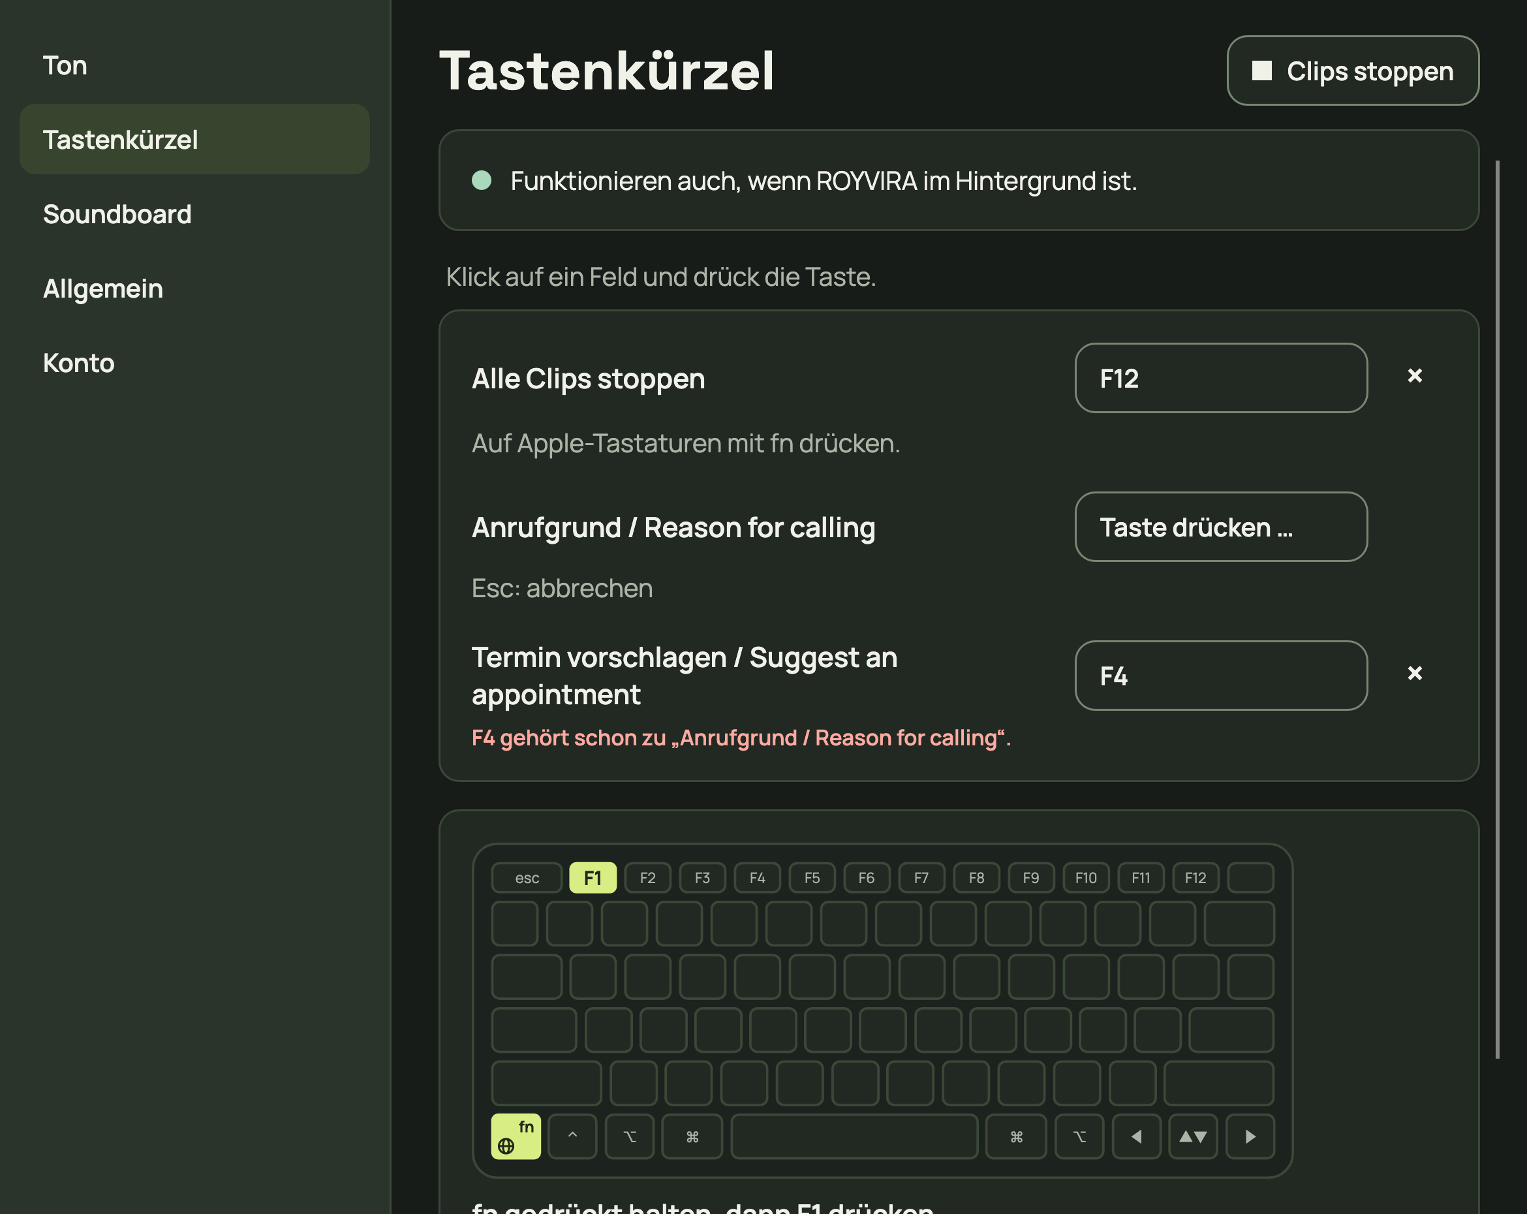Click the F6 key on the keyboard
This screenshot has height=1214, width=1527.
pyautogui.click(x=866, y=879)
